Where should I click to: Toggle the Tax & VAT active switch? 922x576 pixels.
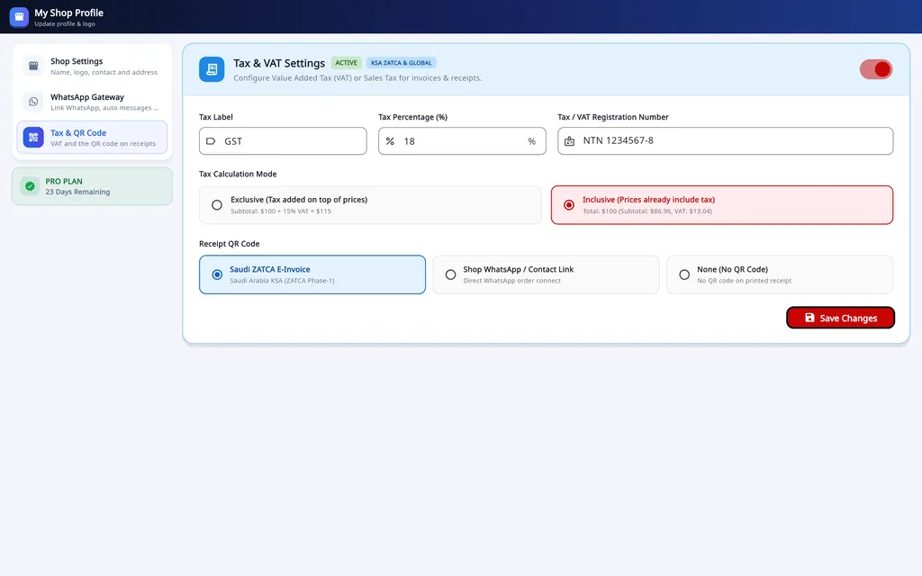coord(875,69)
